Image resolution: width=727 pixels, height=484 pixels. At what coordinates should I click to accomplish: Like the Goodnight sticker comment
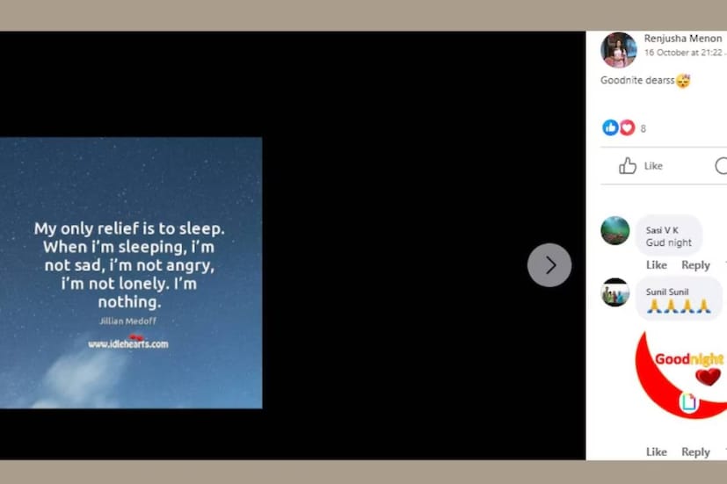656,451
